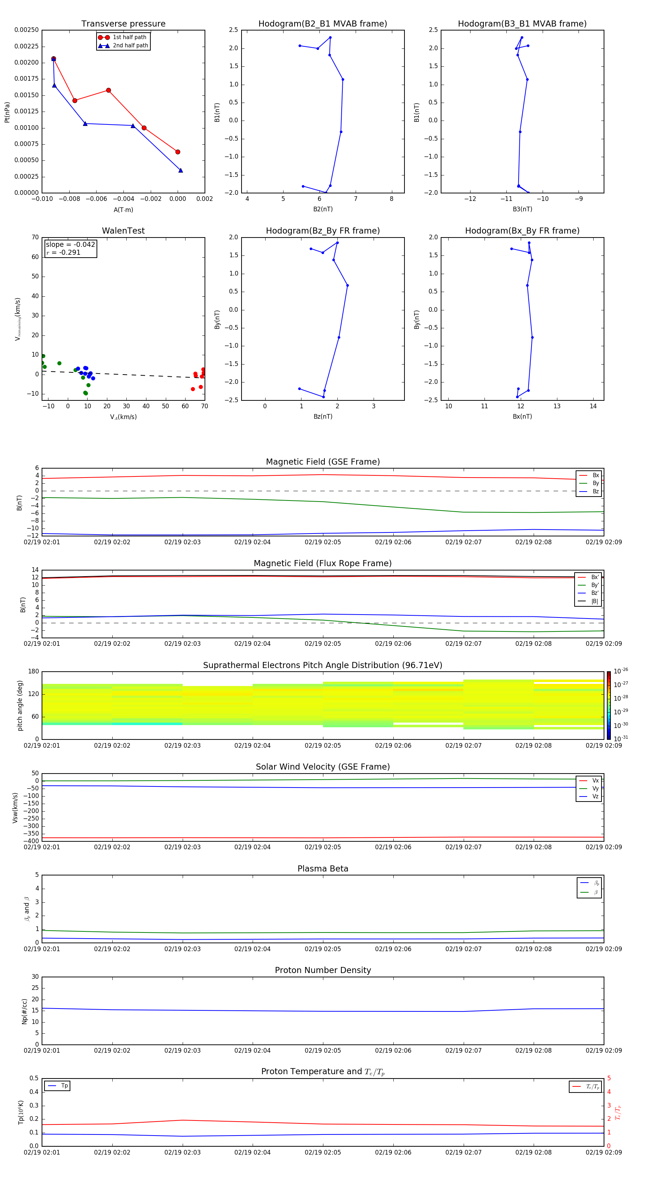Click the "WalenTest" plot title

pyautogui.click(x=123, y=231)
